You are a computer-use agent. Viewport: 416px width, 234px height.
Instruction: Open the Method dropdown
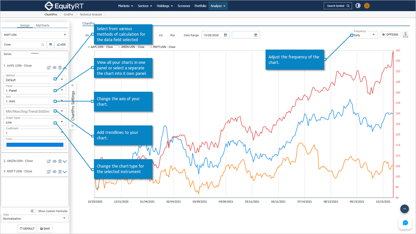tap(35, 80)
